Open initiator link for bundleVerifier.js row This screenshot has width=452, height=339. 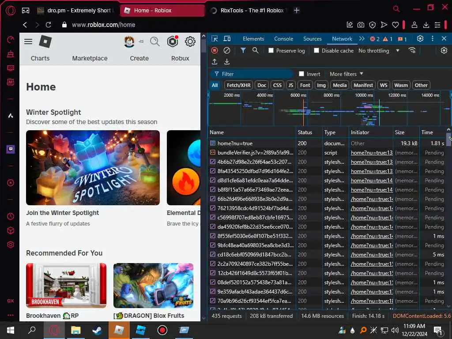coord(372,152)
